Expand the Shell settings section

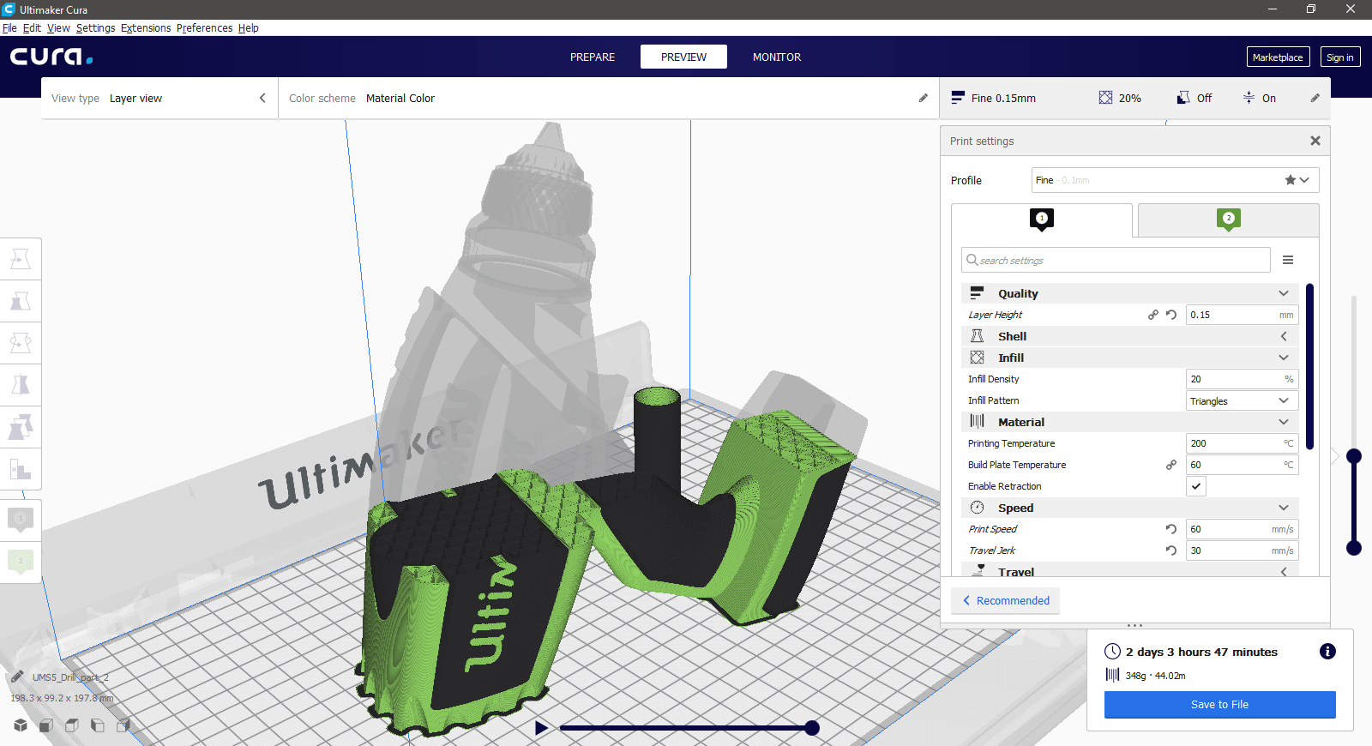pyautogui.click(x=1130, y=336)
